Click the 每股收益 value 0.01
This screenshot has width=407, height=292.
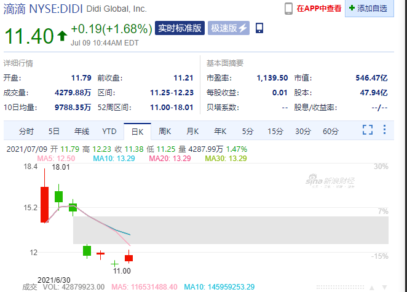tap(280, 93)
